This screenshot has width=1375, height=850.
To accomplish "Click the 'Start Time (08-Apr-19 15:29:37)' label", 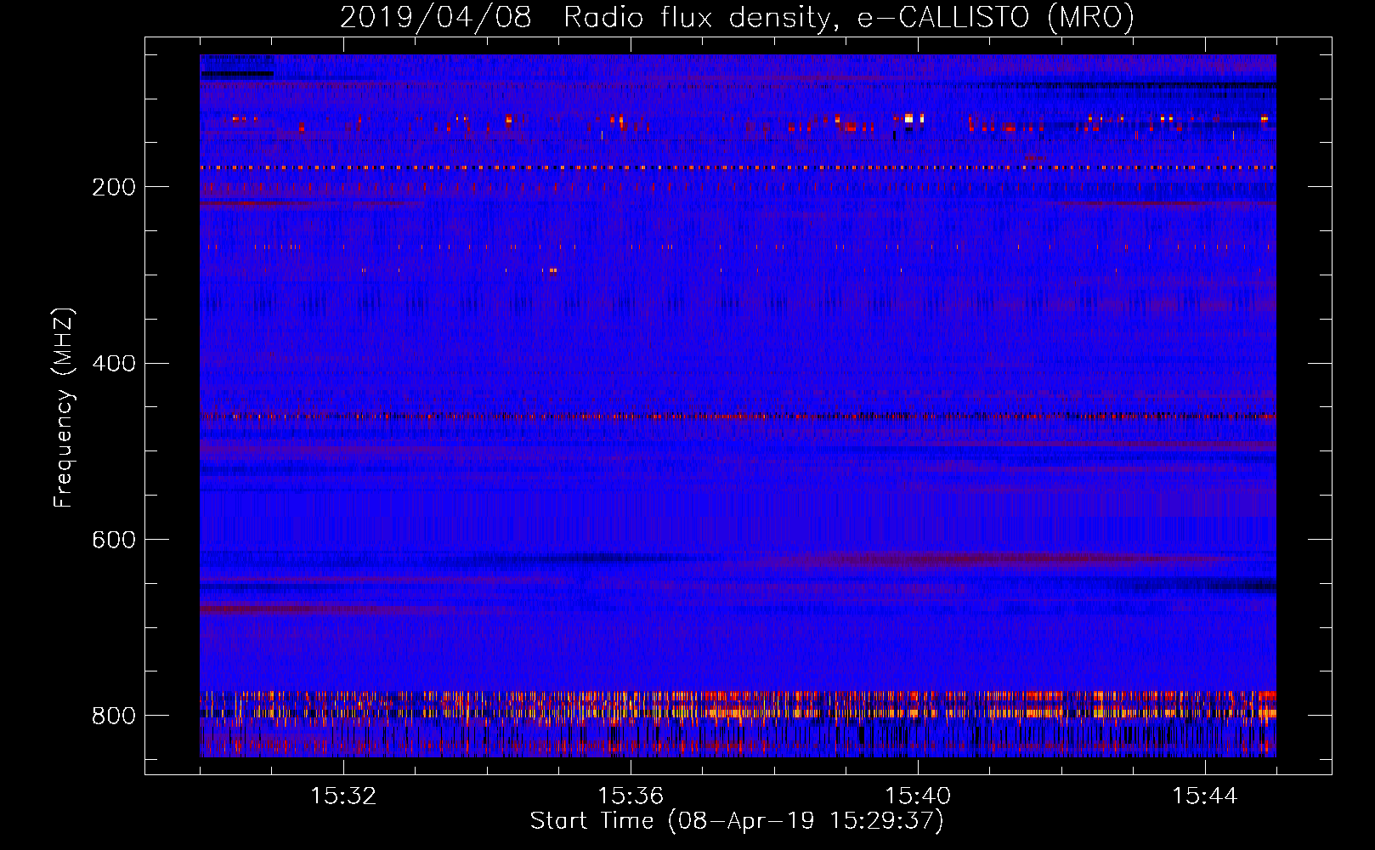I will 737,821.
